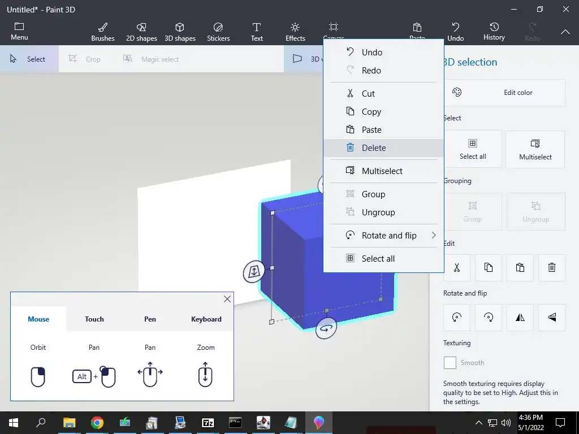Switch to the Keyboard tab

pos(206,319)
